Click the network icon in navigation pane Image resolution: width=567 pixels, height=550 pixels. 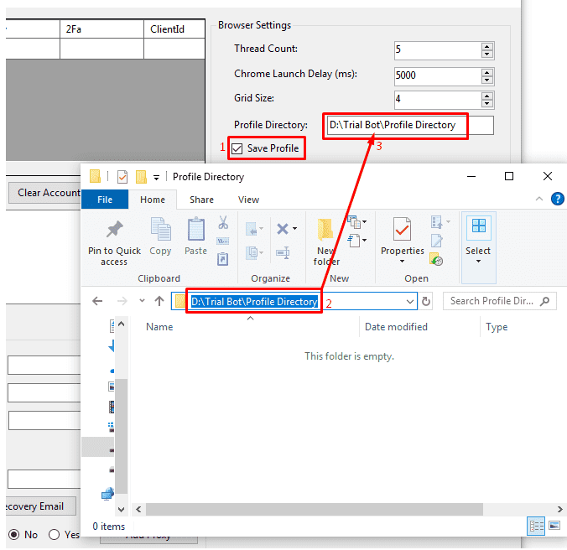tap(107, 494)
